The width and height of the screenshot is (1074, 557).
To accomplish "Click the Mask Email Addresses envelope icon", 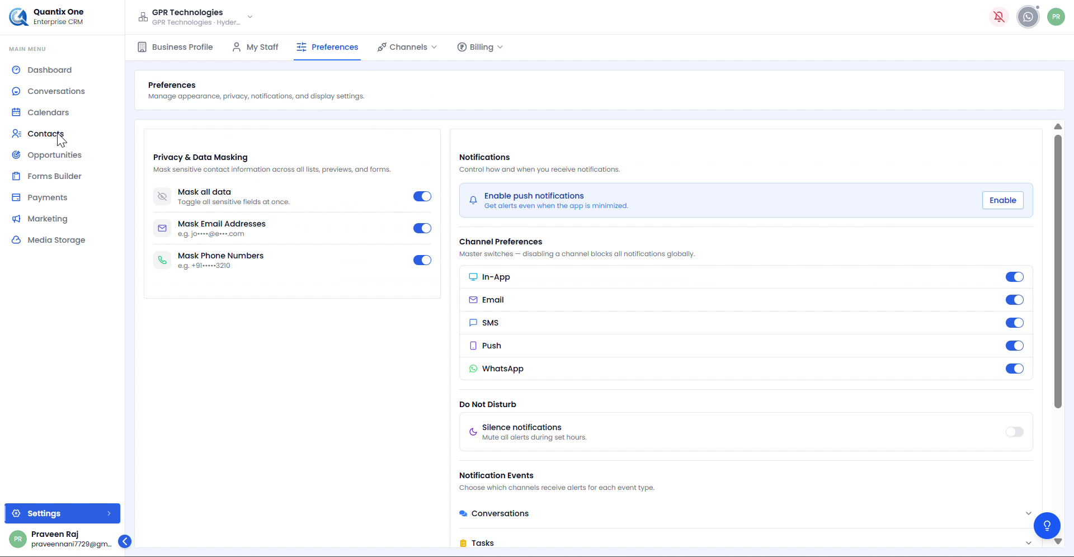I will pyautogui.click(x=162, y=228).
